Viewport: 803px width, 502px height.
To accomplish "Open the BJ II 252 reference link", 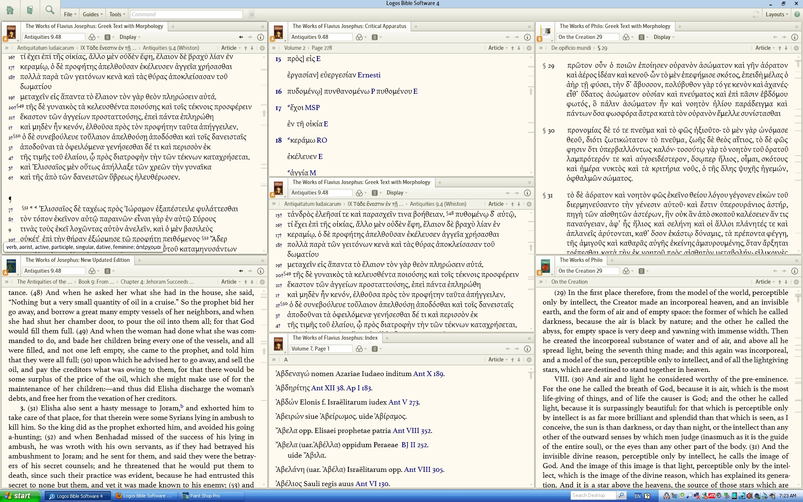I will coord(414,445).
